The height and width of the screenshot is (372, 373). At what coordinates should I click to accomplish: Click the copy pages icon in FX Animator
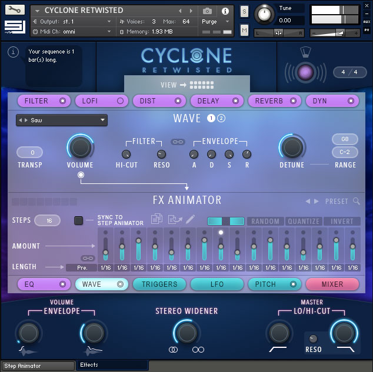(156, 220)
